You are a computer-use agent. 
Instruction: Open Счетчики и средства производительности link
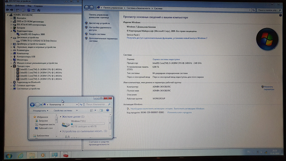[99, 143]
